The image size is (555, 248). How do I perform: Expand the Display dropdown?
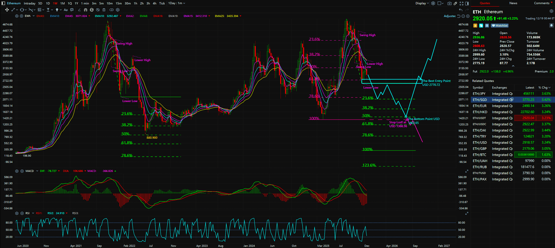(422, 3)
